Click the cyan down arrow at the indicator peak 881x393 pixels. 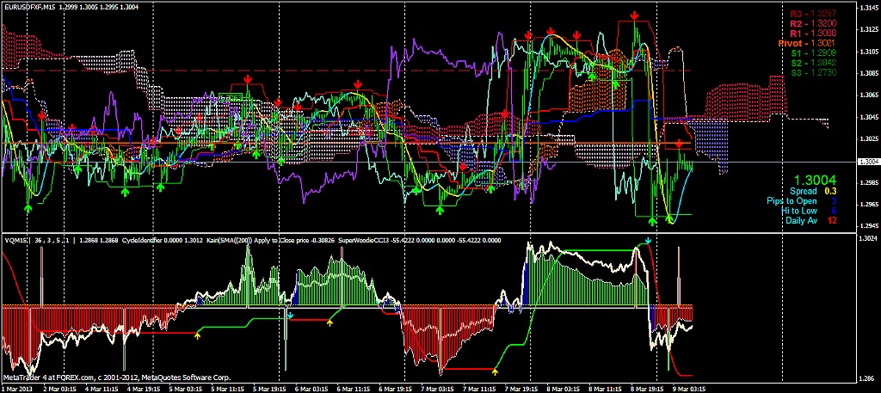[x=648, y=242]
